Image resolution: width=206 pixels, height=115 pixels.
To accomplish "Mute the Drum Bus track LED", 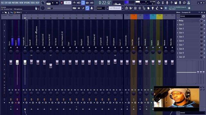I will coord(134,48).
